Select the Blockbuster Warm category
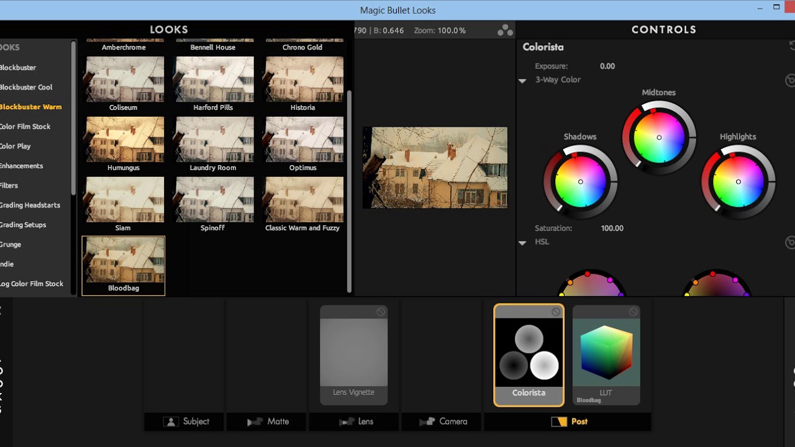Screen dimensions: 795x447 (x=30, y=107)
